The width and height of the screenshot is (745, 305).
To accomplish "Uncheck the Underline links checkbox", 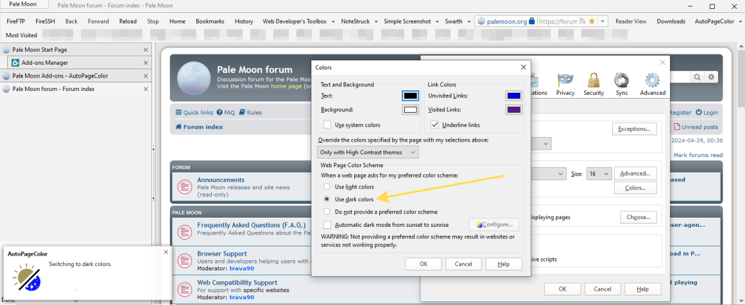I will point(434,125).
